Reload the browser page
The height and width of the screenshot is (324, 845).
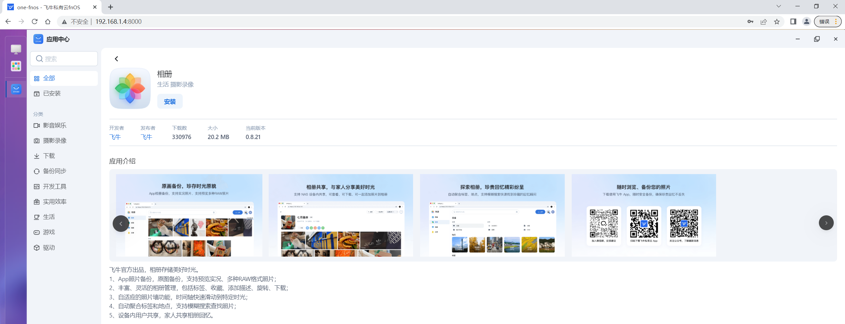tap(35, 21)
